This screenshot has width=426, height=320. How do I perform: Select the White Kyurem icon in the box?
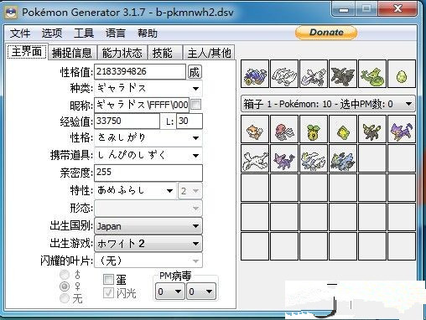[314, 158]
